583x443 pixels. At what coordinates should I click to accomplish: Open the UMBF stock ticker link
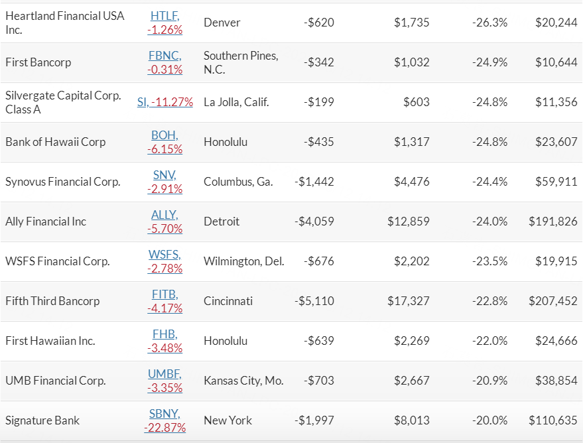tap(164, 374)
